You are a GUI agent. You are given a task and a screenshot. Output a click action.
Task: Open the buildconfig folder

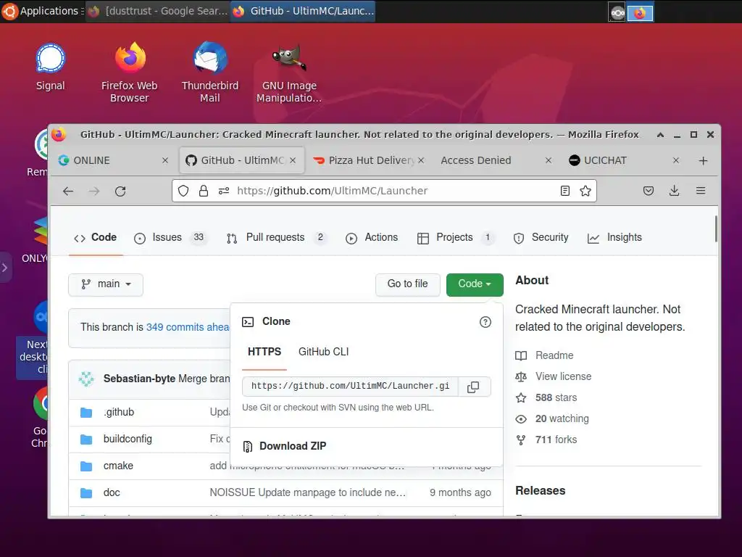[x=128, y=439]
